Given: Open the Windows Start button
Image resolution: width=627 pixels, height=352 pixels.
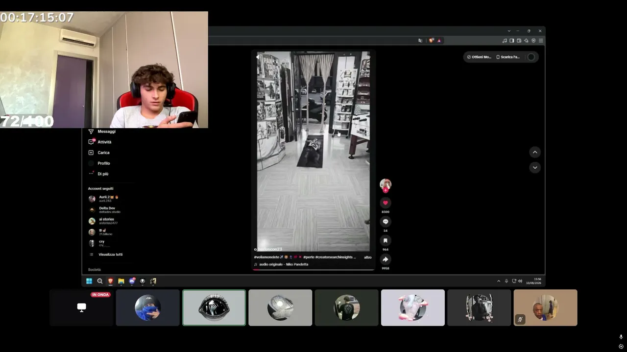Looking at the screenshot, I should (x=89, y=281).
